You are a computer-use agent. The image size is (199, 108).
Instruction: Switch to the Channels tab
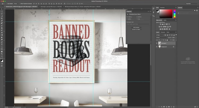coord(163,32)
